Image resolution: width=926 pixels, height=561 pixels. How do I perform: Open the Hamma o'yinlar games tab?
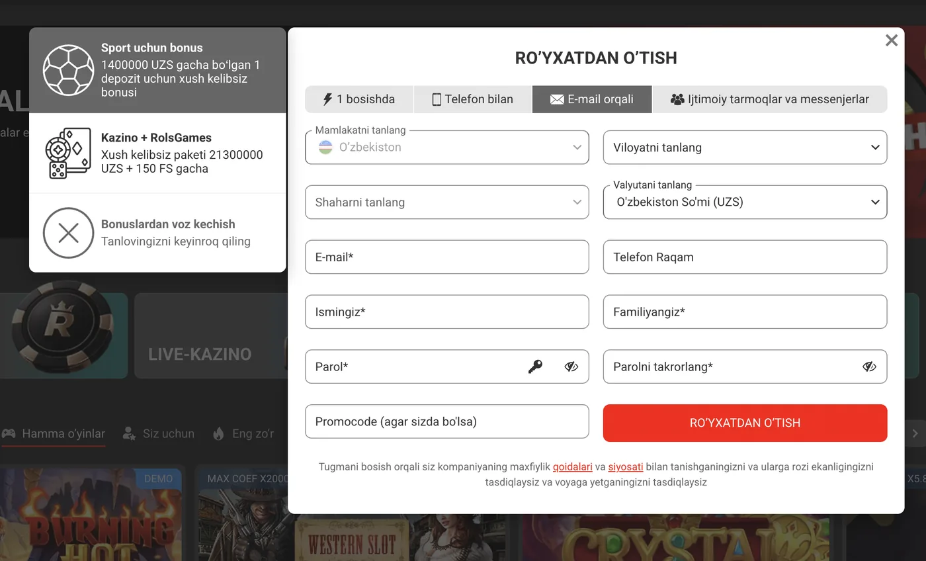(54, 434)
